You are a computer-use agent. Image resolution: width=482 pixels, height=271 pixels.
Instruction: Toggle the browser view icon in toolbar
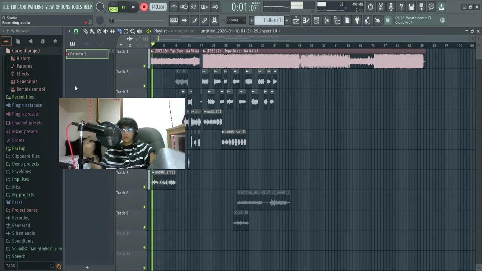click(x=337, y=20)
